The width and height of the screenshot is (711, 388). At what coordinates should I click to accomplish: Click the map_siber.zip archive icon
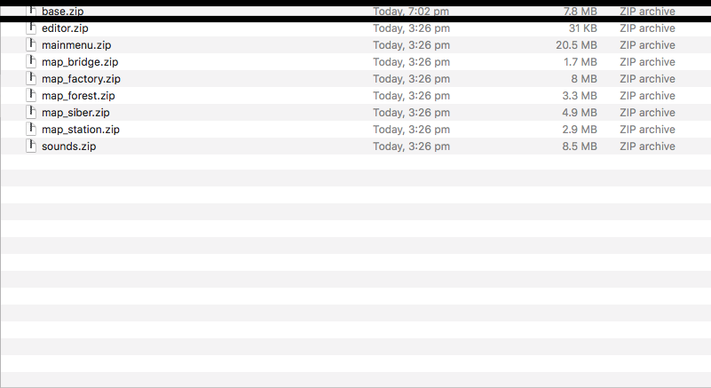[x=32, y=113]
